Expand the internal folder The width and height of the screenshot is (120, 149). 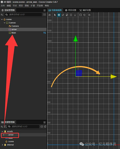(x=2, y=145)
